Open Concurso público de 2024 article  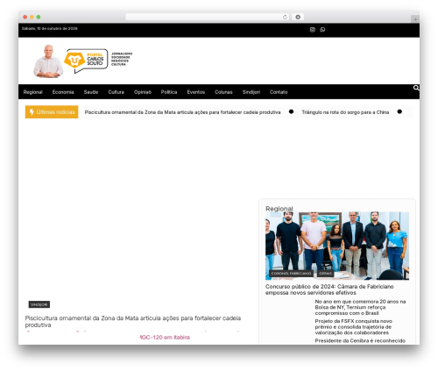[x=329, y=289]
